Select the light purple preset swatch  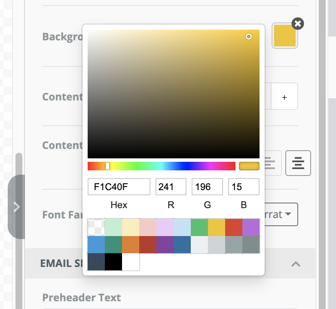tap(165, 227)
